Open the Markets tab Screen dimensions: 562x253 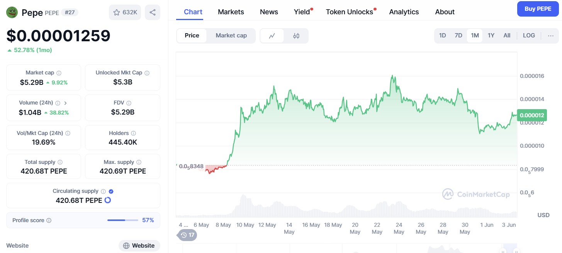(x=231, y=12)
